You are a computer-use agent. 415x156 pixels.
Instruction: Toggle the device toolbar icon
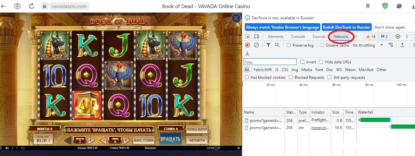click(x=256, y=37)
